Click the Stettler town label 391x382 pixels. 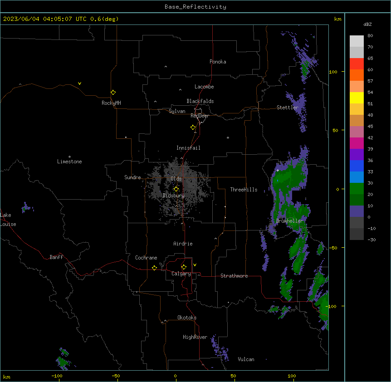[x=288, y=108]
